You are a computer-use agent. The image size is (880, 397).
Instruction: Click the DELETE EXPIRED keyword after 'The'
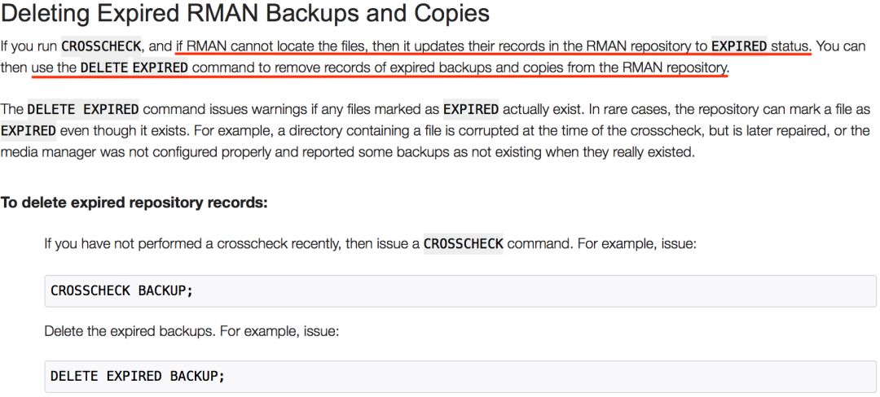point(83,109)
